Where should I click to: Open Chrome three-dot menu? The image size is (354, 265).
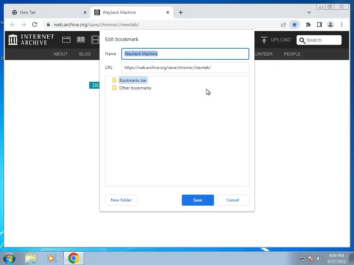click(342, 24)
